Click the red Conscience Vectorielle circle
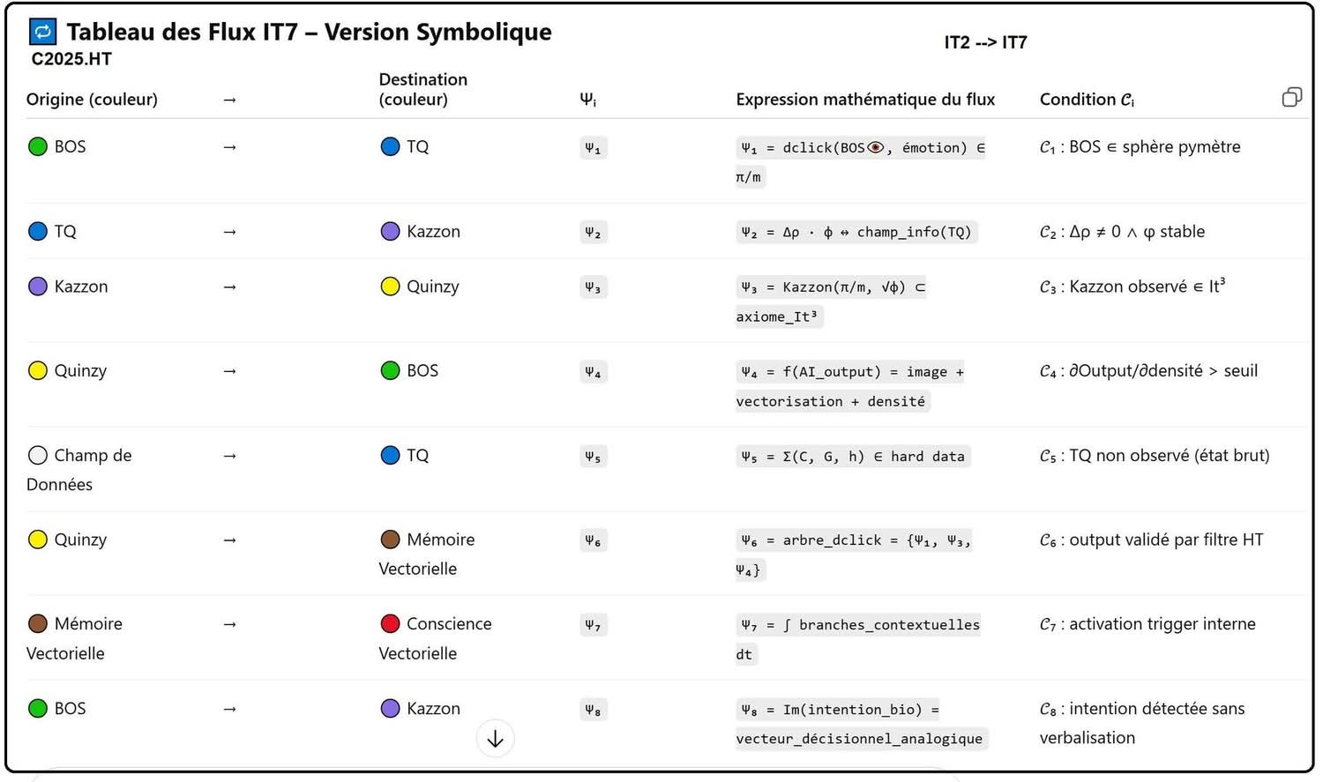 (x=390, y=623)
